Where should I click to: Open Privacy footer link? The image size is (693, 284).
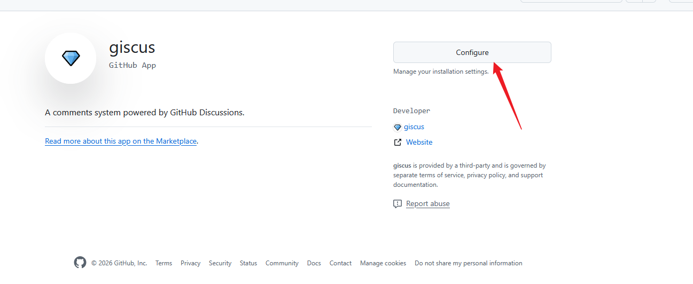click(190, 263)
